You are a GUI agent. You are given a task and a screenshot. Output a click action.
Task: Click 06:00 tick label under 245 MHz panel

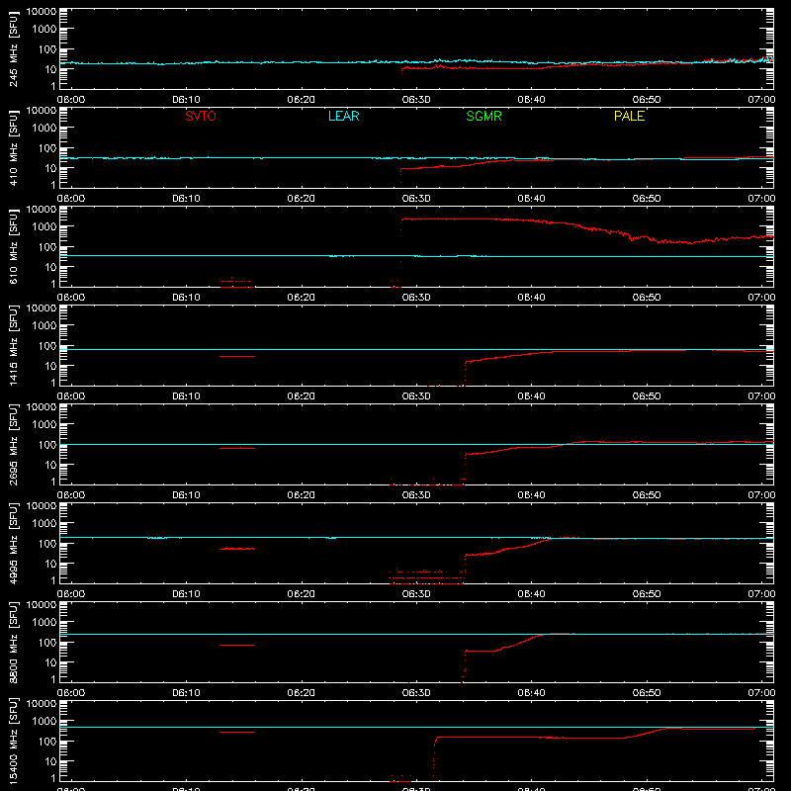click(x=71, y=100)
